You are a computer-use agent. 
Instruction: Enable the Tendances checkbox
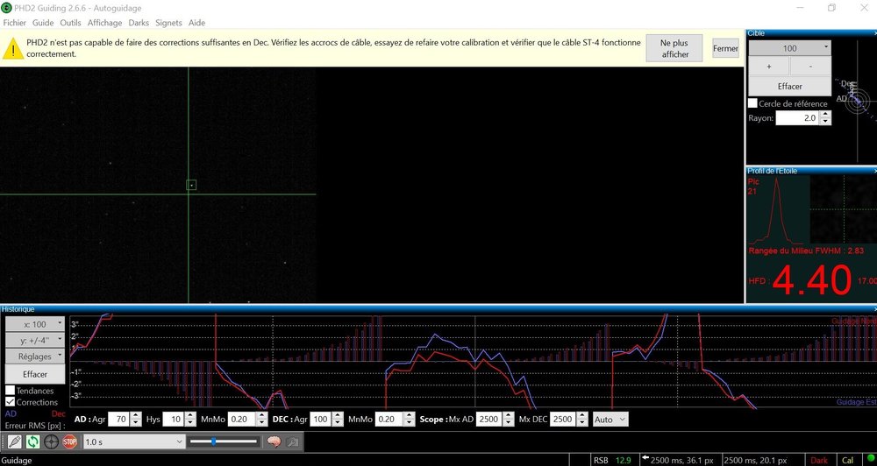10,390
